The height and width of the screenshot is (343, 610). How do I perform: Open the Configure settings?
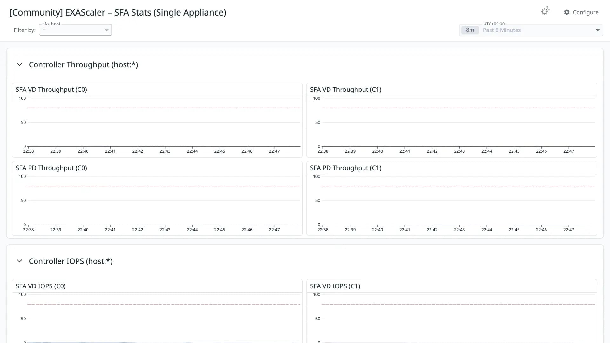click(581, 12)
